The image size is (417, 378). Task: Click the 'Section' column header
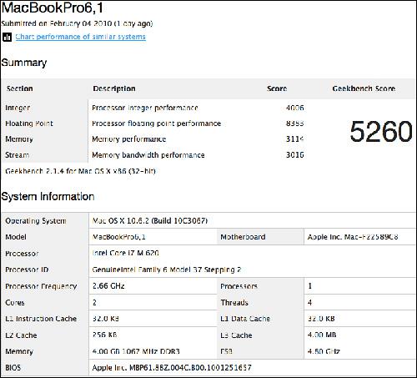click(x=20, y=88)
